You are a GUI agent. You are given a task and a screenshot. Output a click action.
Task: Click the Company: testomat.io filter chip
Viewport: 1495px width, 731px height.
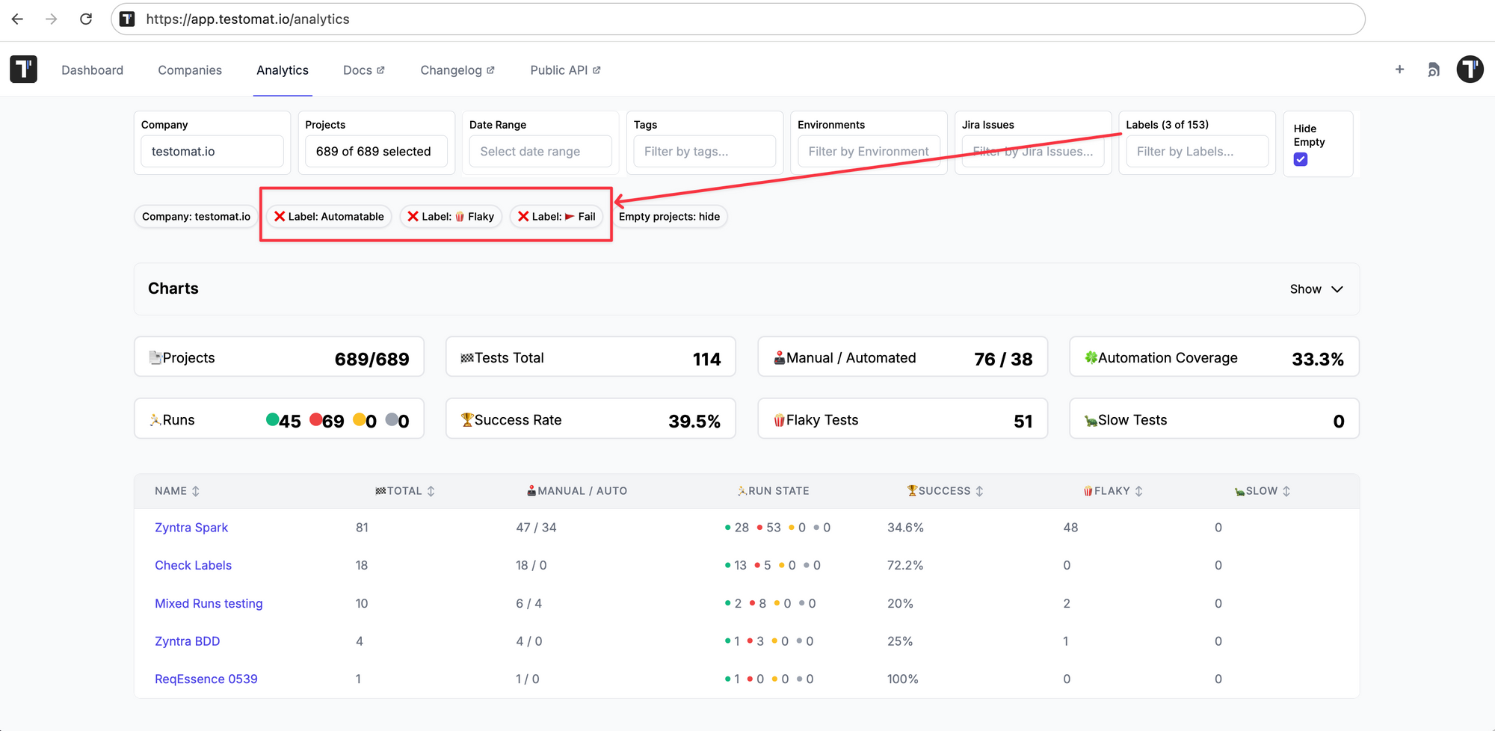pyautogui.click(x=196, y=217)
